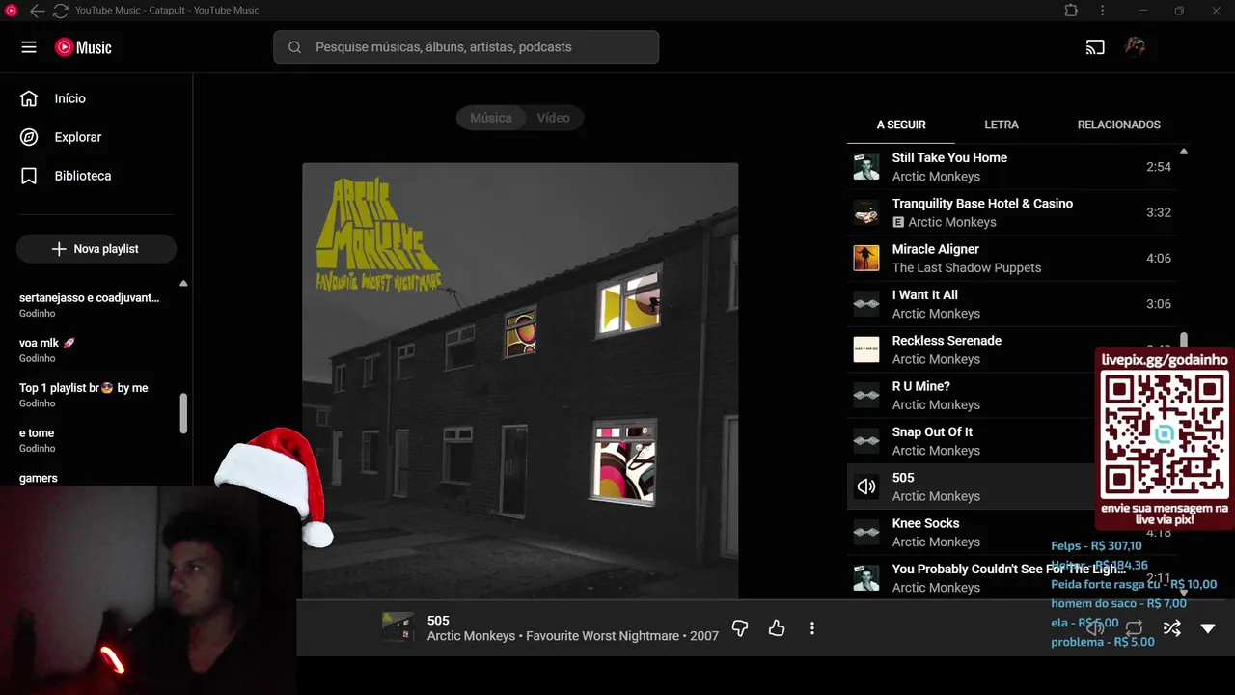Collapse the player page with down arrow
Viewport: 1235px width, 695px height.
click(1208, 628)
